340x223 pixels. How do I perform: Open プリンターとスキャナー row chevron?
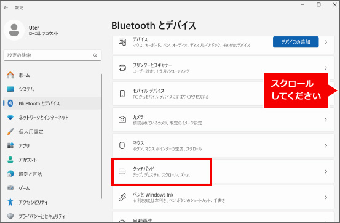pos(326,68)
